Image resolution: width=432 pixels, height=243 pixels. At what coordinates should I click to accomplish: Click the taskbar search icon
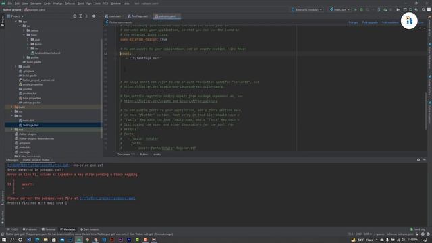[12, 240]
